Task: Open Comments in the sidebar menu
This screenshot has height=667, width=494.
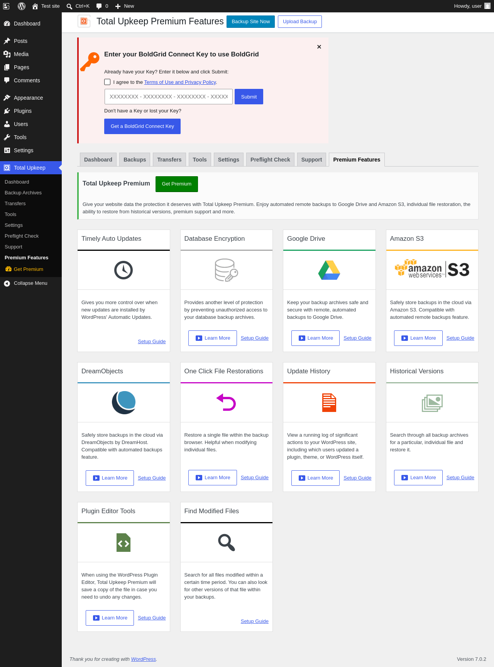Action: 31,80
